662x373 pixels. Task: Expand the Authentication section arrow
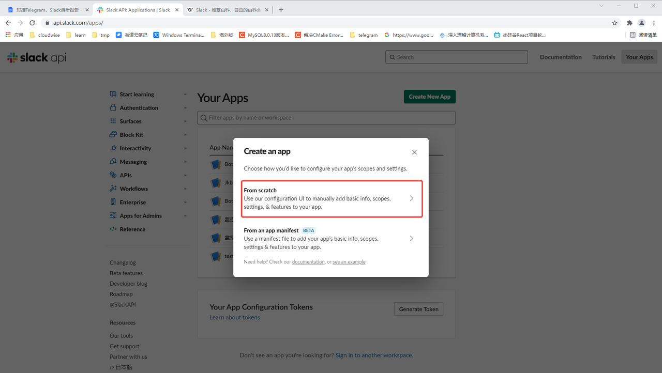click(185, 107)
